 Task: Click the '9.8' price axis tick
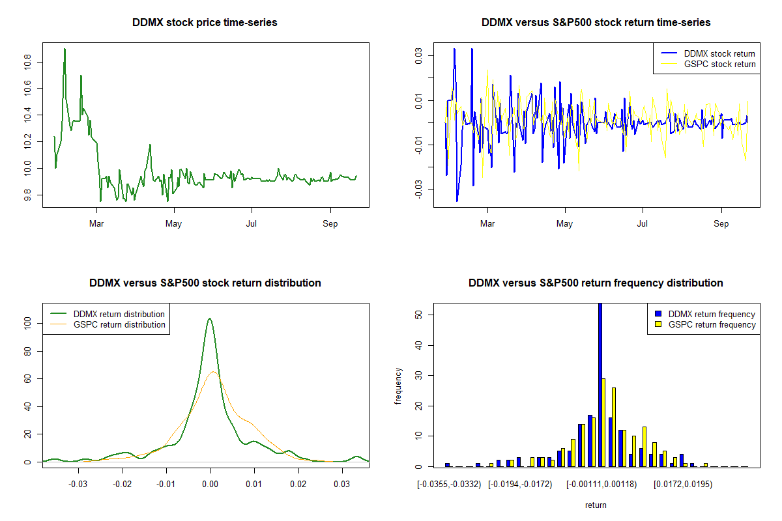(27, 195)
